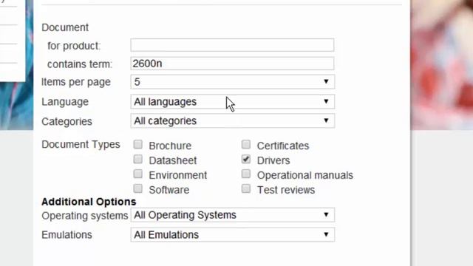Click the 'Document' section label
The width and height of the screenshot is (473, 266).
[65, 27]
